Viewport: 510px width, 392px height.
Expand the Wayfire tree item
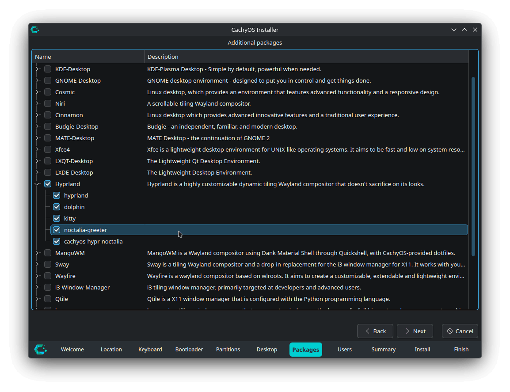[x=37, y=276]
